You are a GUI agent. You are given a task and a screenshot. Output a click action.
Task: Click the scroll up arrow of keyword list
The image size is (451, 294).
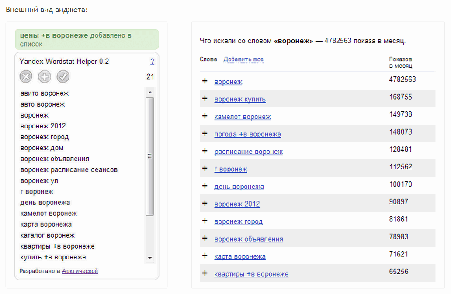click(149, 92)
